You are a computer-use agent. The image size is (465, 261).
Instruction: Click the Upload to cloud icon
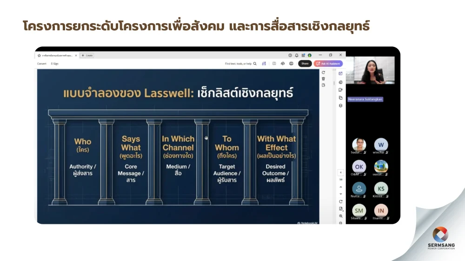tap(283, 64)
